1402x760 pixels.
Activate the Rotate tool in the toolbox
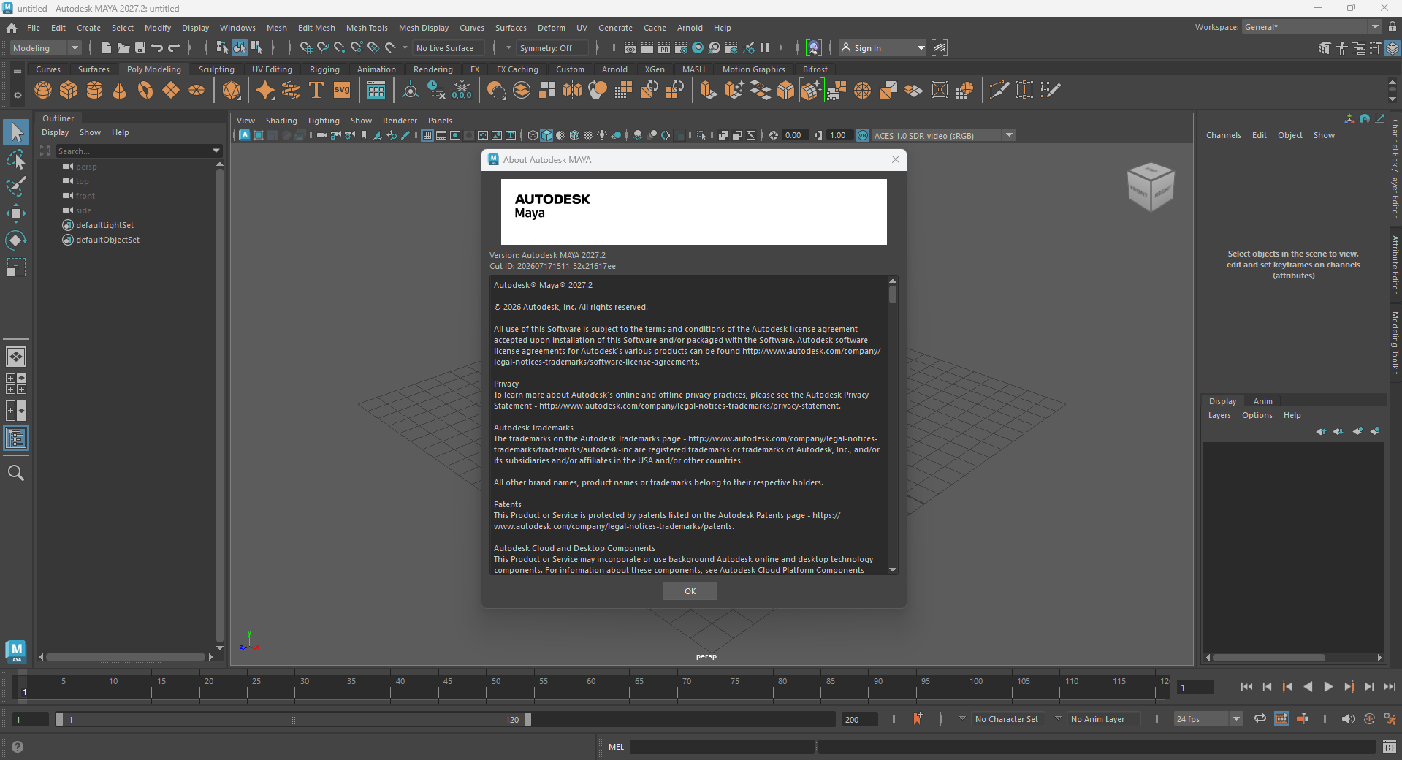tap(16, 240)
